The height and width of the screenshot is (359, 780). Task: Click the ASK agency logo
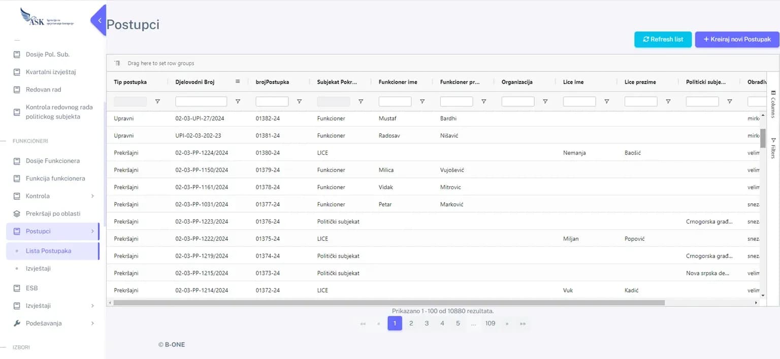47,17
